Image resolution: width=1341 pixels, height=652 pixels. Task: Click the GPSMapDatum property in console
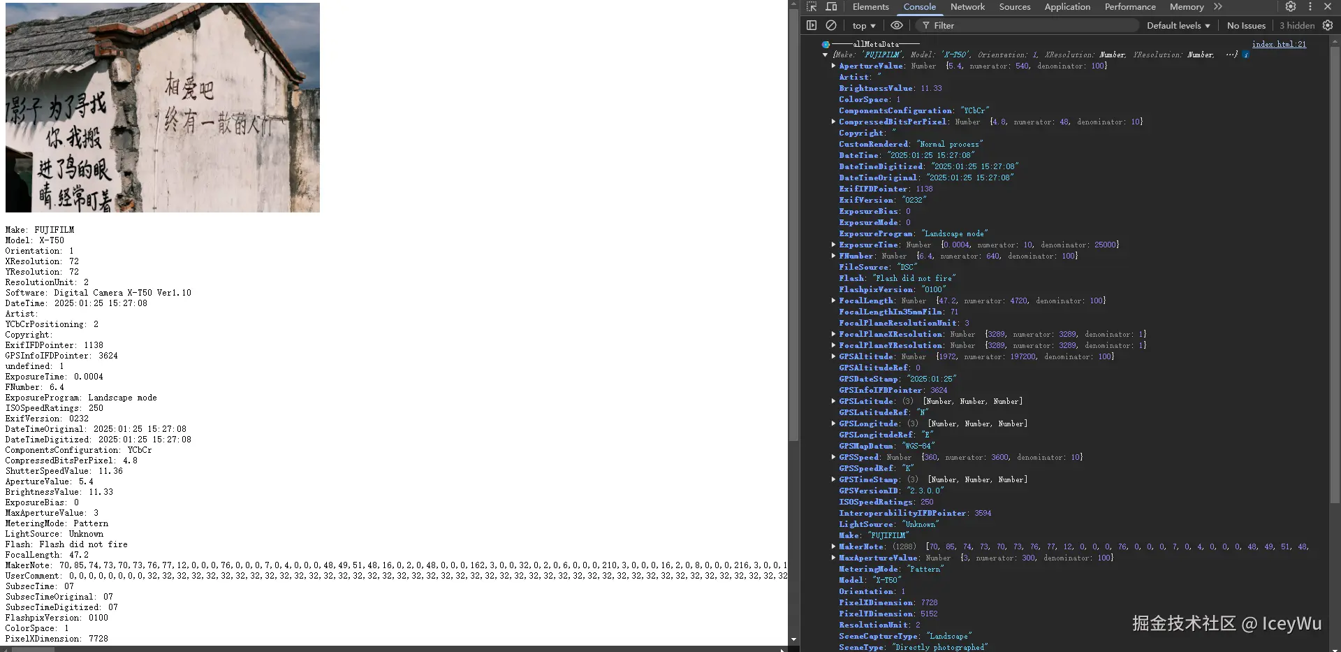coord(887,446)
